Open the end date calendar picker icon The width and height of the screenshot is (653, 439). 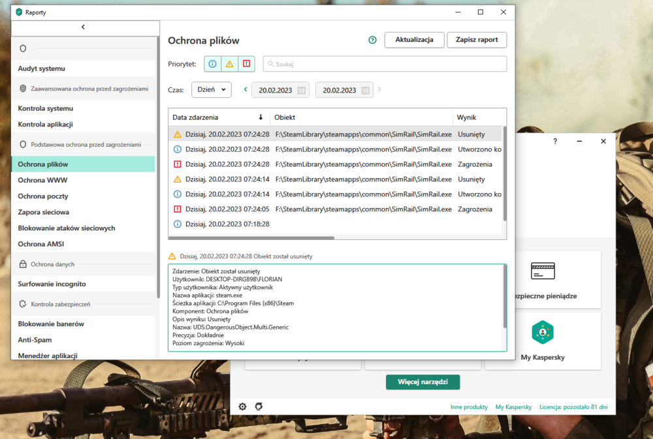point(365,91)
